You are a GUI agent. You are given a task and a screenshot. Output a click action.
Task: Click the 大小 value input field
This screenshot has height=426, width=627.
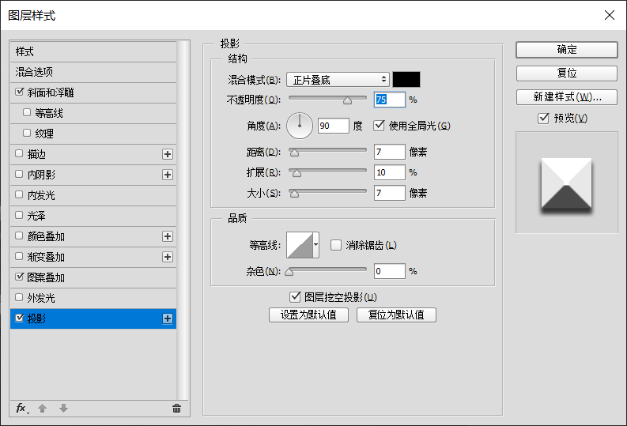[390, 193]
